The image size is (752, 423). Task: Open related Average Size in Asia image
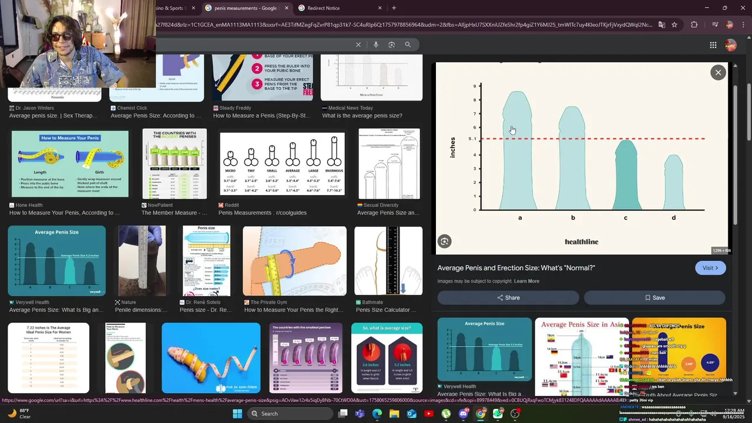pos(582,356)
